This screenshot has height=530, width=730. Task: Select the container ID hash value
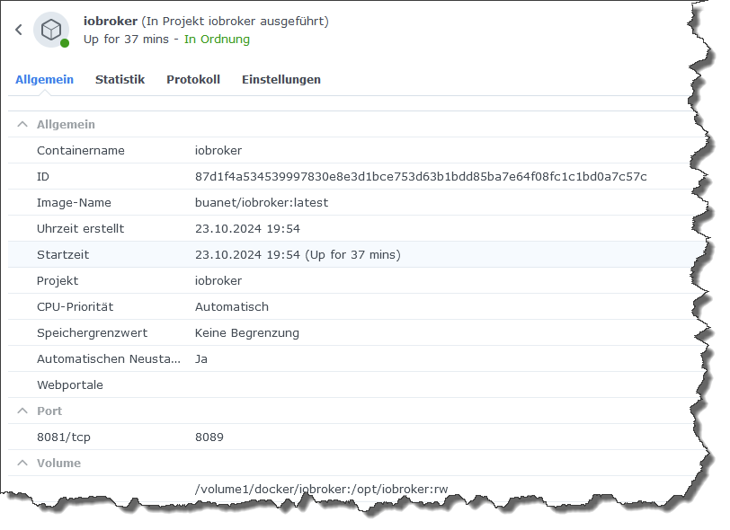click(x=421, y=177)
